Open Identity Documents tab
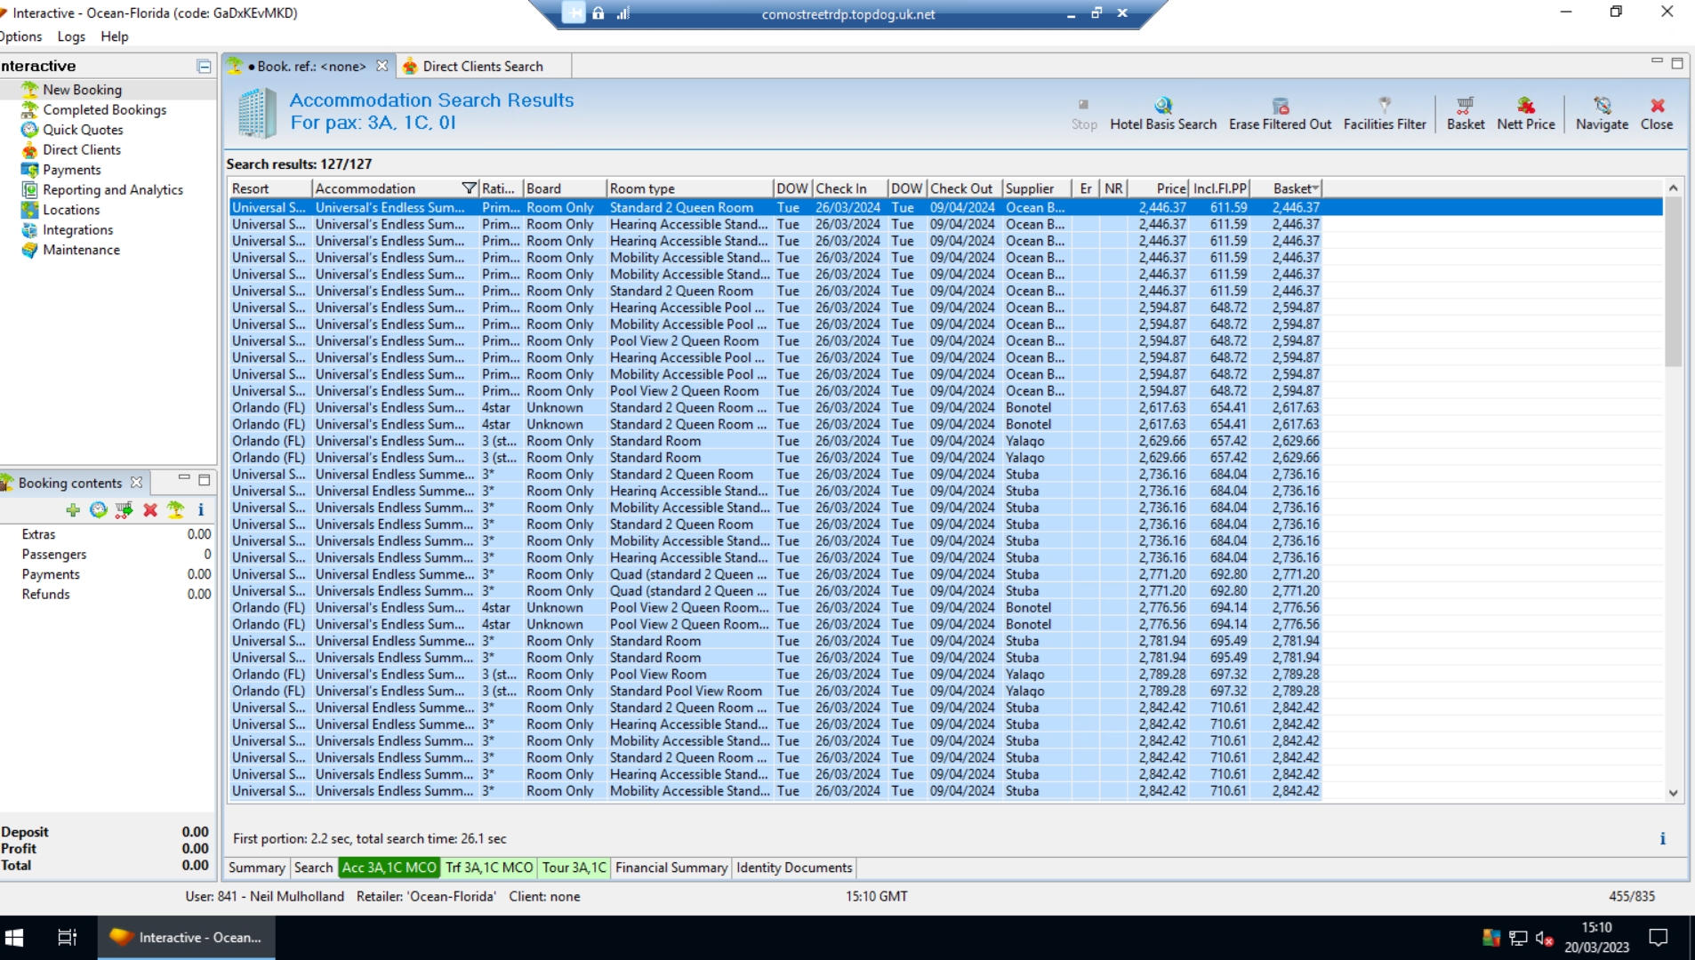Viewport: 1695px width, 960px height. click(x=793, y=868)
